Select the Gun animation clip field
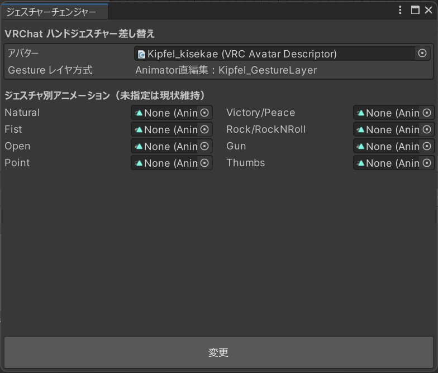Image resolution: width=438 pixels, height=373 pixels. click(x=394, y=146)
